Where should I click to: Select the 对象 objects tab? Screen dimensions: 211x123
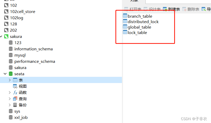[134, 1]
